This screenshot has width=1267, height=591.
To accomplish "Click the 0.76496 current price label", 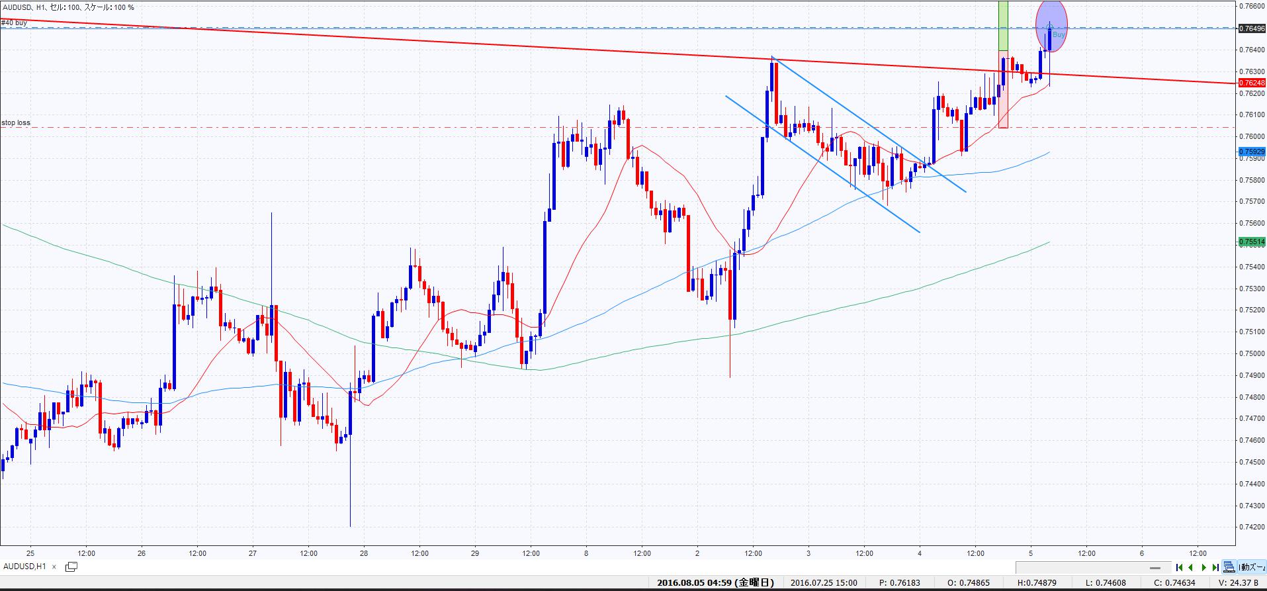I will click(x=1252, y=28).
